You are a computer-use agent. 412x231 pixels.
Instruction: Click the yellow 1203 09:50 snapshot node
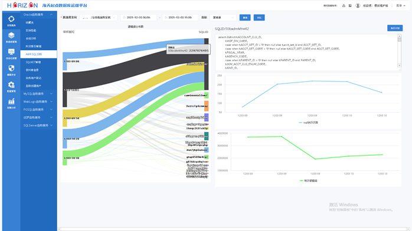65,118
